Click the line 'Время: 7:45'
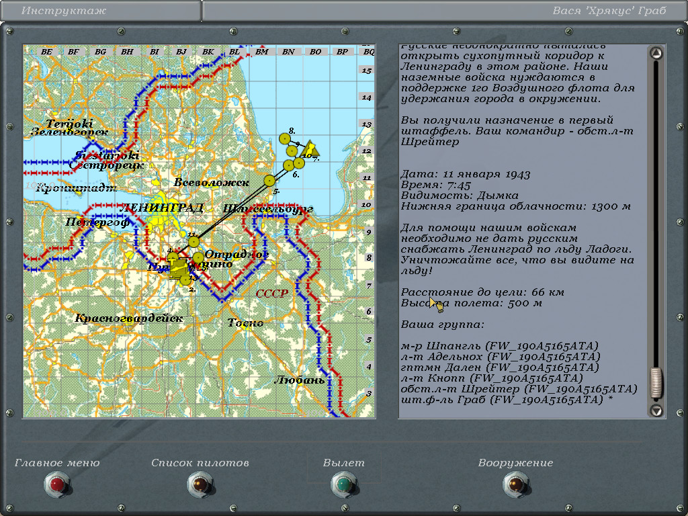The image size is (688, 516). coord(435,185)
